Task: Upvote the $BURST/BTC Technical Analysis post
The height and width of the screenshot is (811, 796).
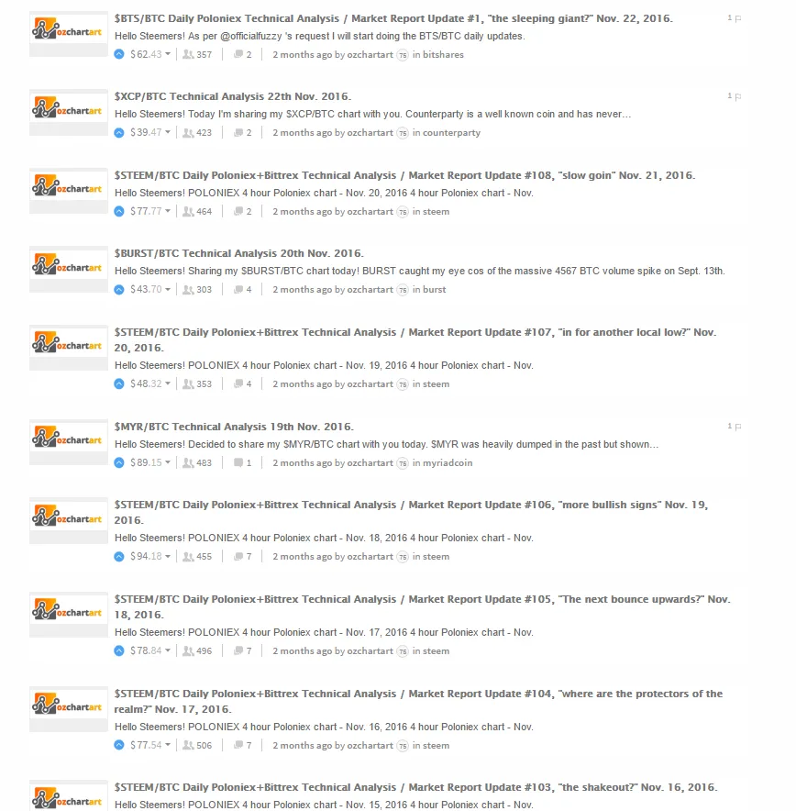Action: tap(119, 290)
